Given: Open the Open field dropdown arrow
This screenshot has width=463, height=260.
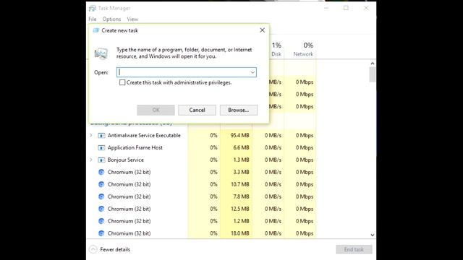Looking at the screenshot, I should 252,72.
